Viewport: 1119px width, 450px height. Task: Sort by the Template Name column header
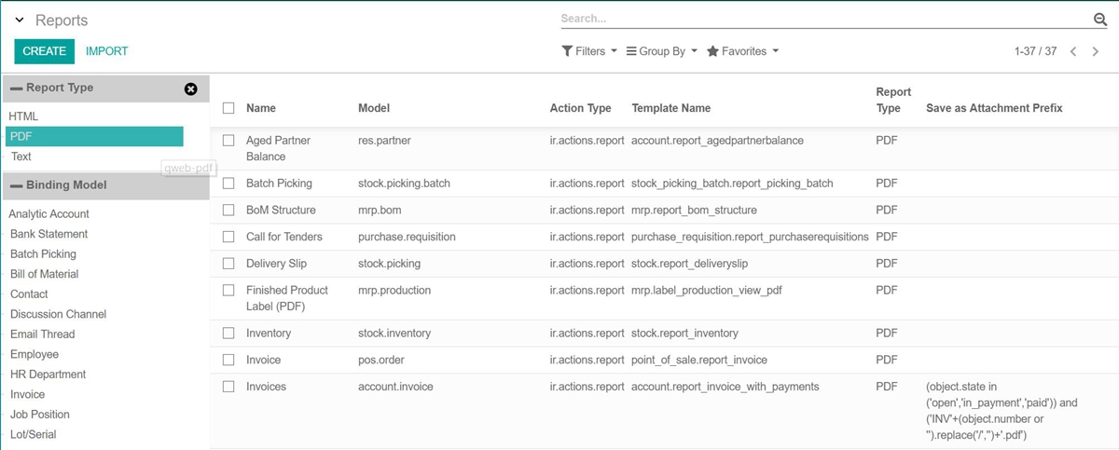click(670, 108)
